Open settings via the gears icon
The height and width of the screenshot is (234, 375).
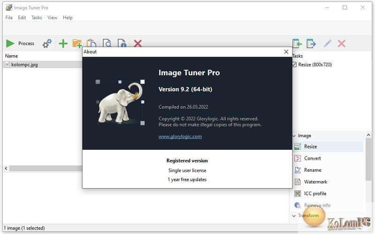(47, 44)
